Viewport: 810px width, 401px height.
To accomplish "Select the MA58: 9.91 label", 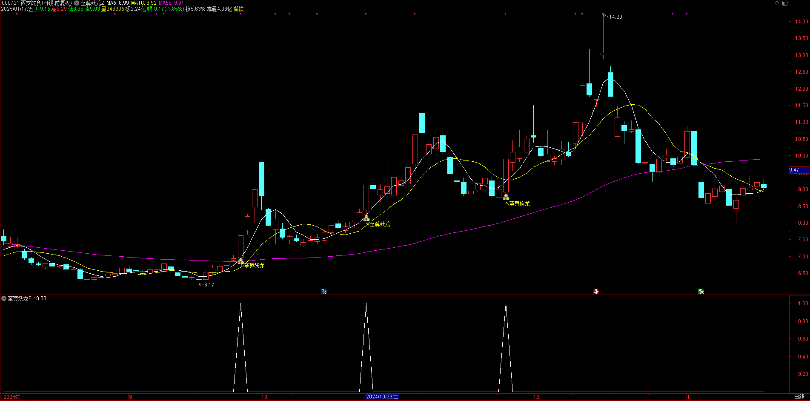I will point(171,3).
